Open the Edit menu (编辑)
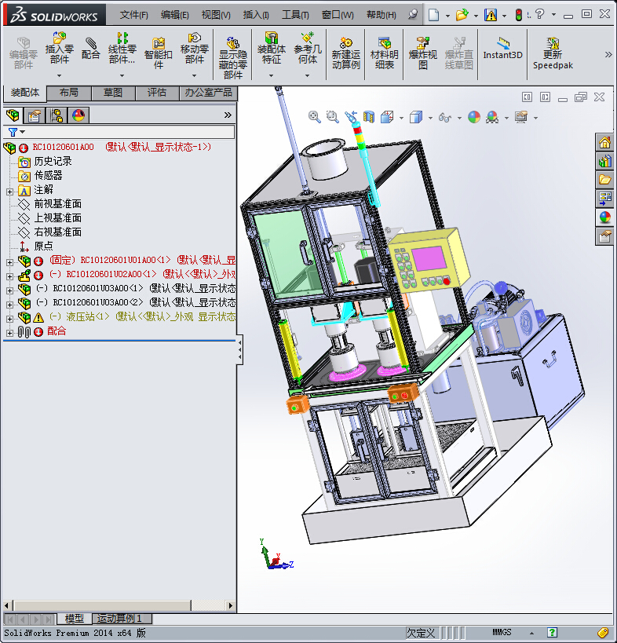The image size is (617, 643). [x=174, y=15]
